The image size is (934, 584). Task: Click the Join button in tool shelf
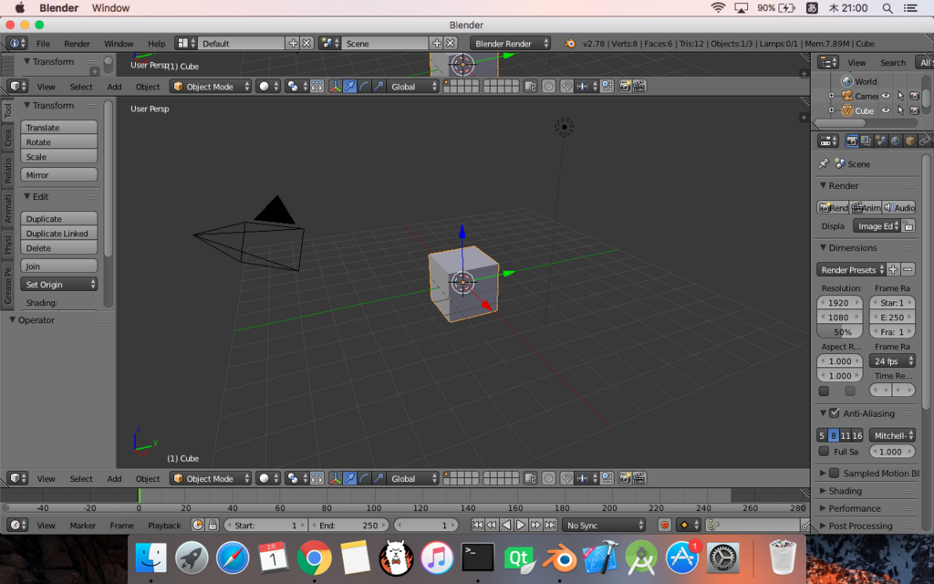(x=59, y=266)
